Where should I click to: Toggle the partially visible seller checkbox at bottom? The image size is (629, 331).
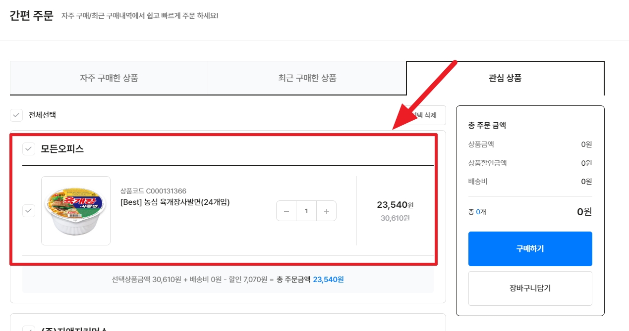click(29, 329)
